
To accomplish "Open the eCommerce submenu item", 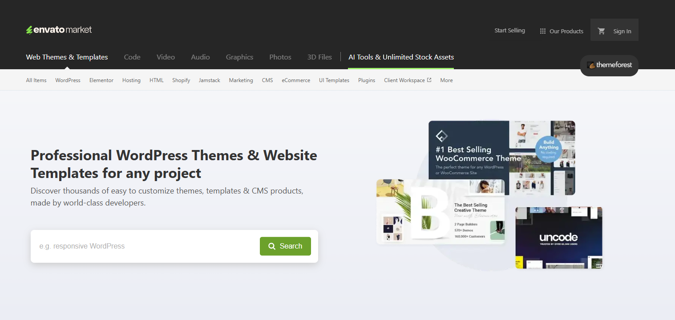I will 296,80.
